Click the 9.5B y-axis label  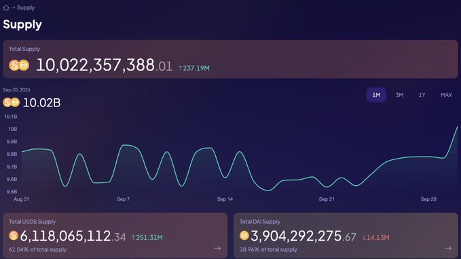point(12,192)
